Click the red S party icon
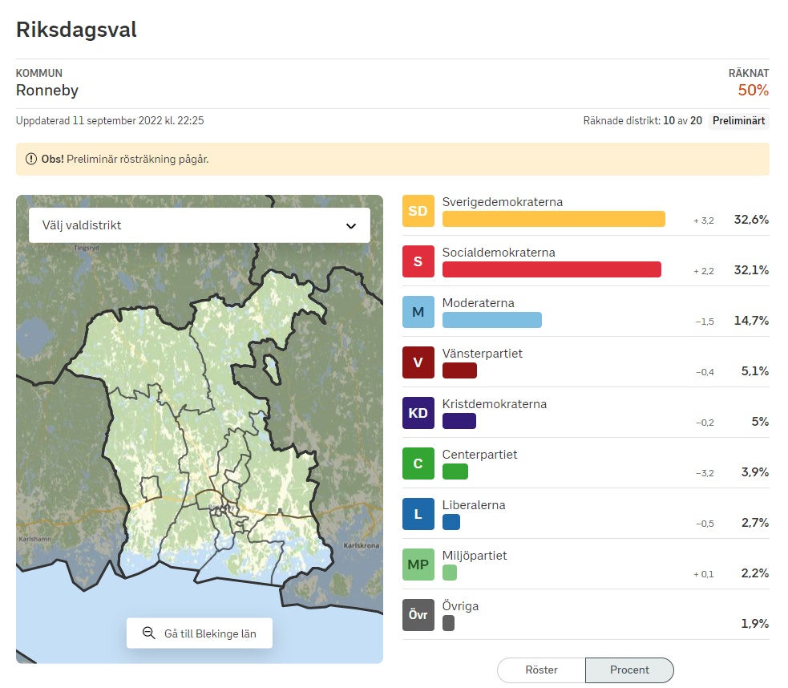Viewport: 788px width, 688px height. tap(418, 261)
